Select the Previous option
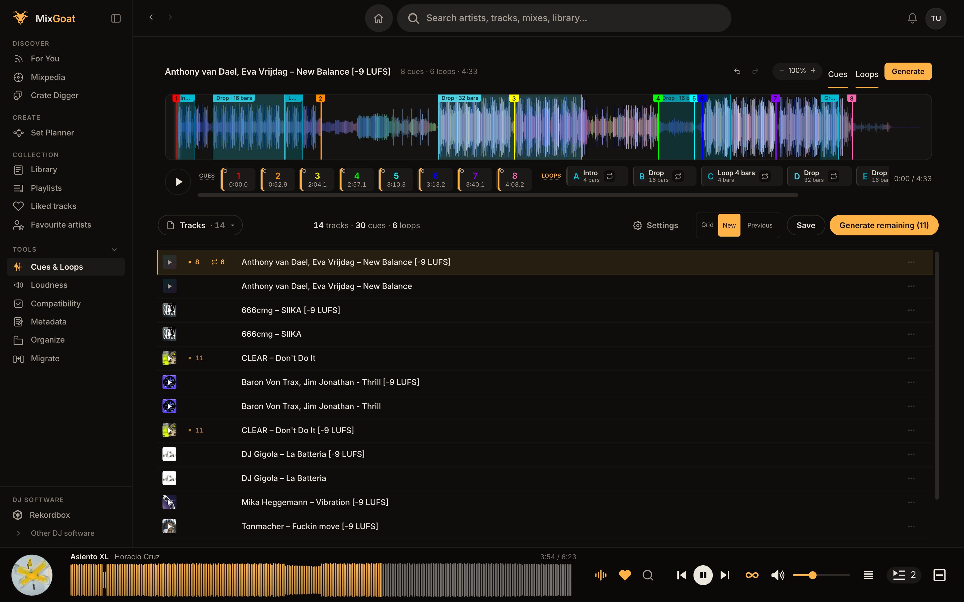 pyautogui.click(x=760, y=225)
